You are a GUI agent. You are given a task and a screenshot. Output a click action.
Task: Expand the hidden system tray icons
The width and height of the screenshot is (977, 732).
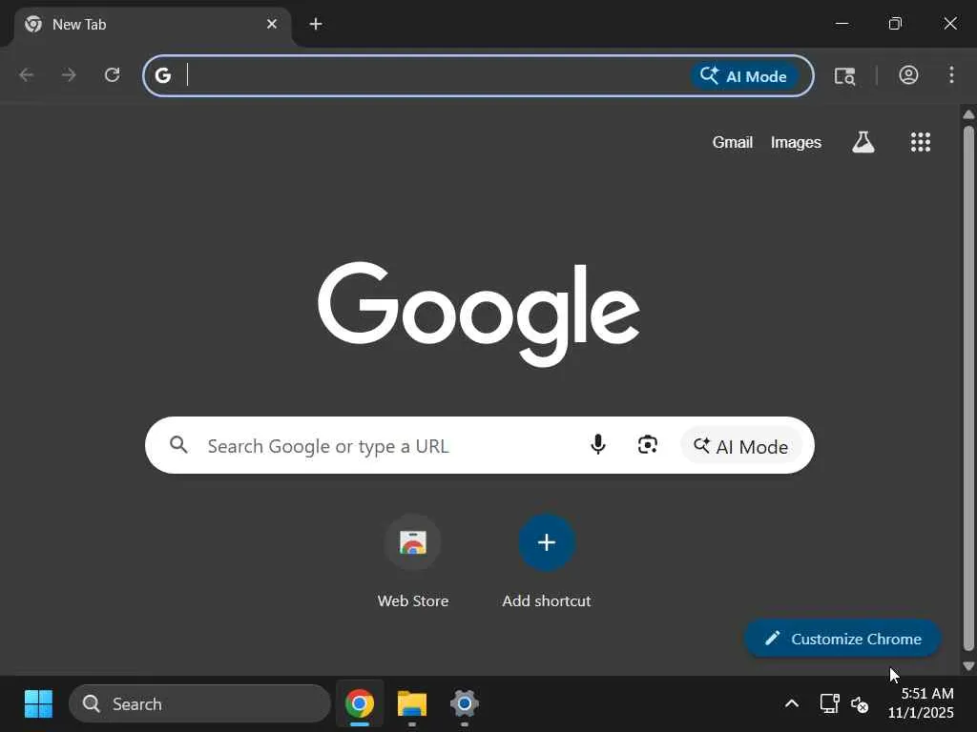[x=791, y=704]
